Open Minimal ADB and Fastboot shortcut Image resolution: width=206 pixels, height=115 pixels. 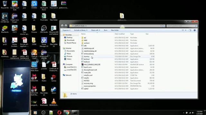click(54, 30)
